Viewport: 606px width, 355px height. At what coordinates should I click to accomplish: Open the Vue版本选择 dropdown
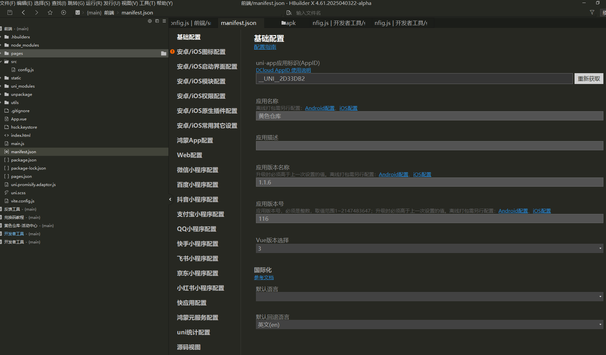coord(429,249)
